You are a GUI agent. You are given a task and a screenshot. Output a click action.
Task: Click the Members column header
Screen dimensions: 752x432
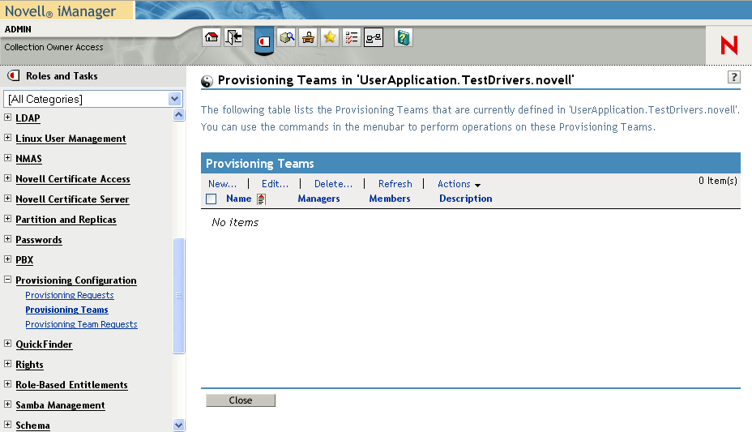[x=390, y=199]
